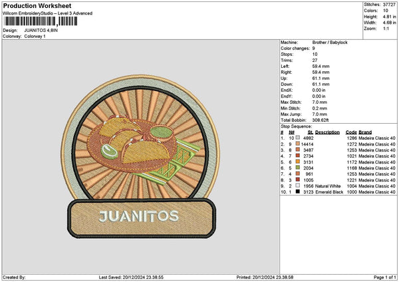
Task: Click the embroidered taco design preview
Action: [140, 156]
